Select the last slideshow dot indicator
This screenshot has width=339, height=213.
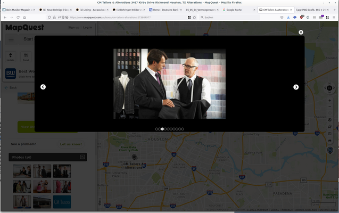point(183,129)
